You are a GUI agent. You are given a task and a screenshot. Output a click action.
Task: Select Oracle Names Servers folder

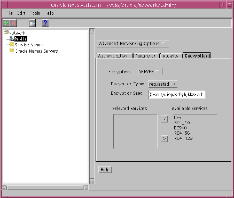coord(36,51)
